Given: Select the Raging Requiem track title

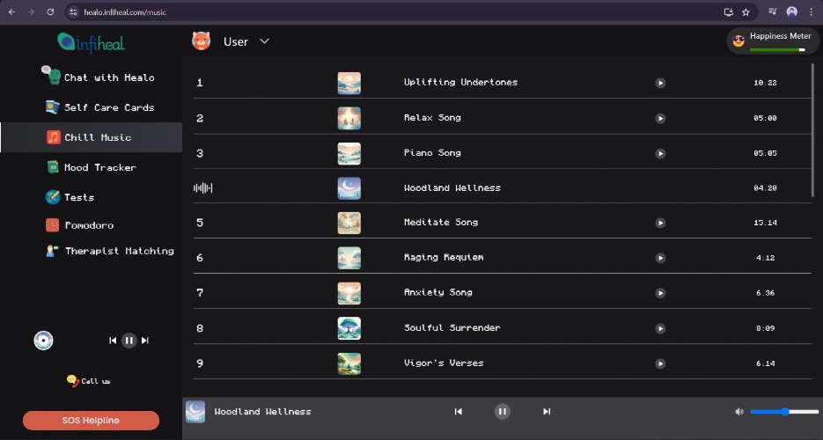Looking at the screenshot, I should tap(444, 258).
